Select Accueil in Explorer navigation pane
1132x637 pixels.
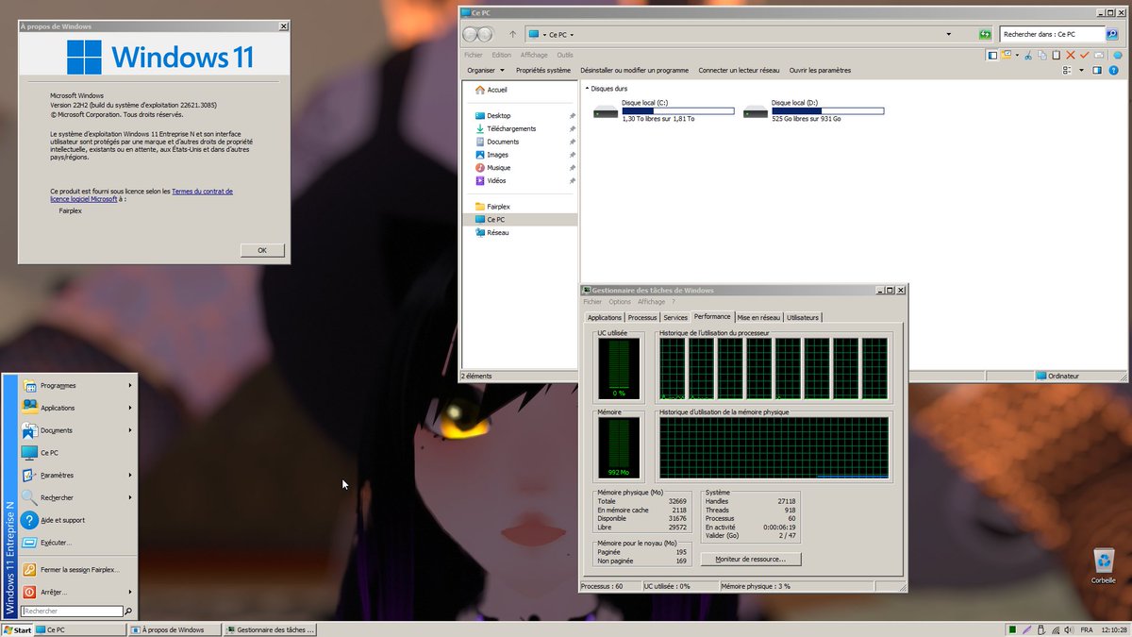[x=491, y=90]
